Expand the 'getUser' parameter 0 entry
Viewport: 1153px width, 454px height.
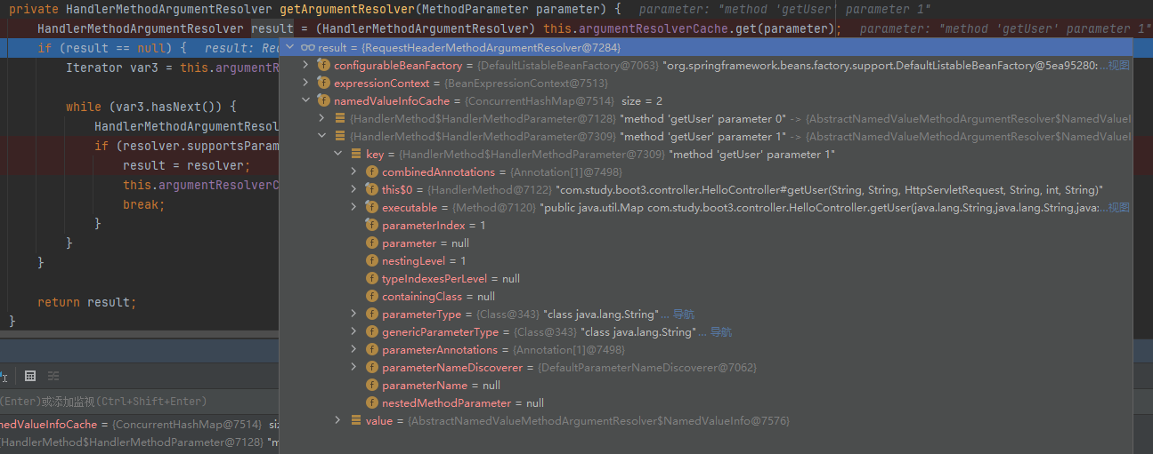(322, 118)
